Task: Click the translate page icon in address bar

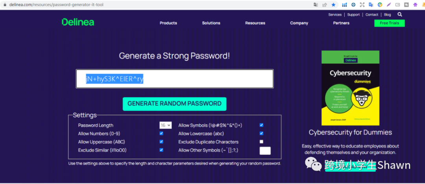Action: pyautogui.click(x=316, y=5)
